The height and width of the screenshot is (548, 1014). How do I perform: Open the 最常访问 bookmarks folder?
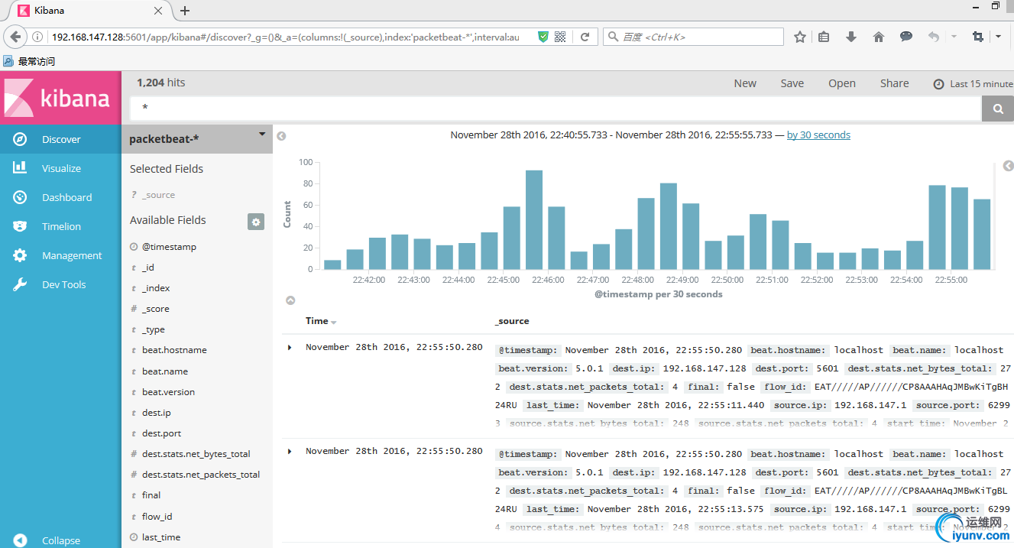(x=30, y=61)
